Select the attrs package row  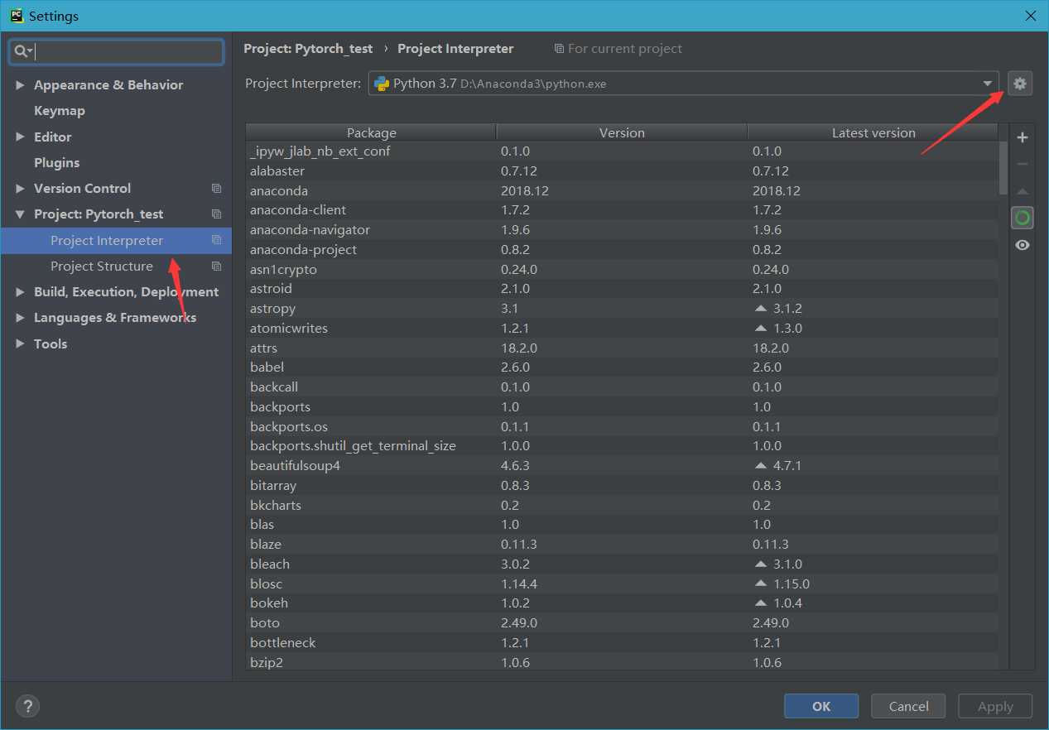(x=622, y=348)
